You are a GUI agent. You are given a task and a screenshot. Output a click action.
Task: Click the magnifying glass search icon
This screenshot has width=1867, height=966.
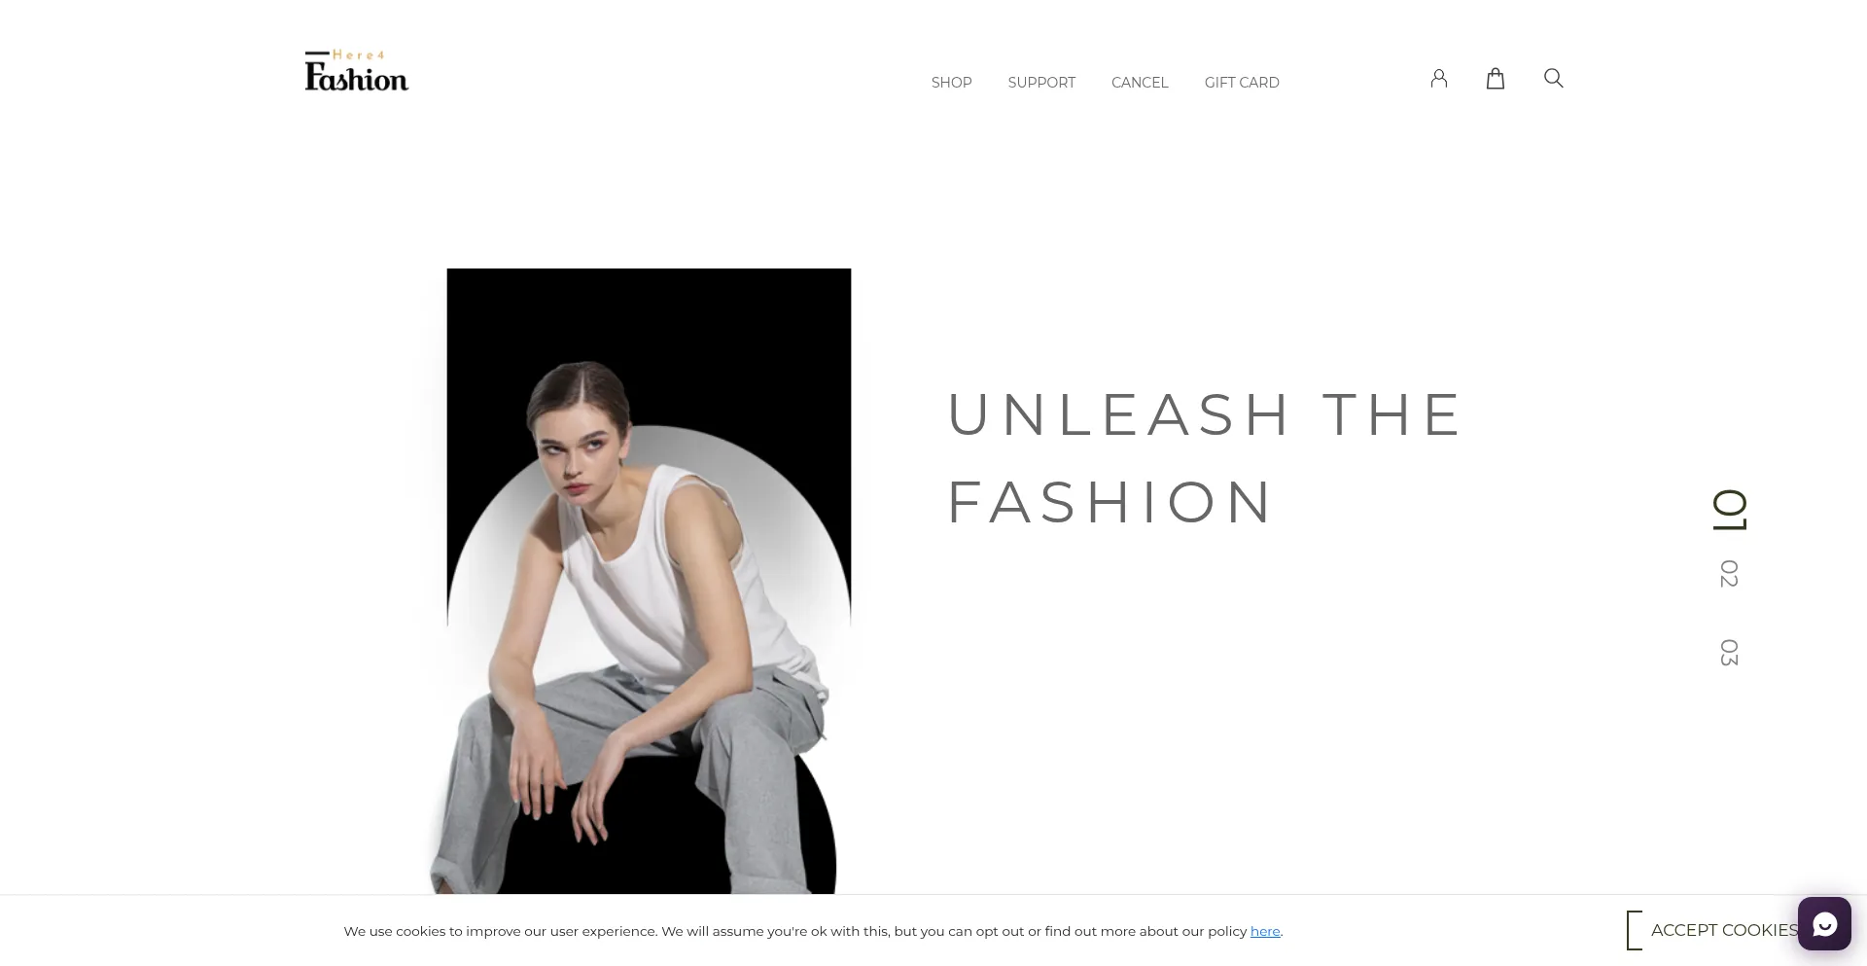pos(1554,78)
